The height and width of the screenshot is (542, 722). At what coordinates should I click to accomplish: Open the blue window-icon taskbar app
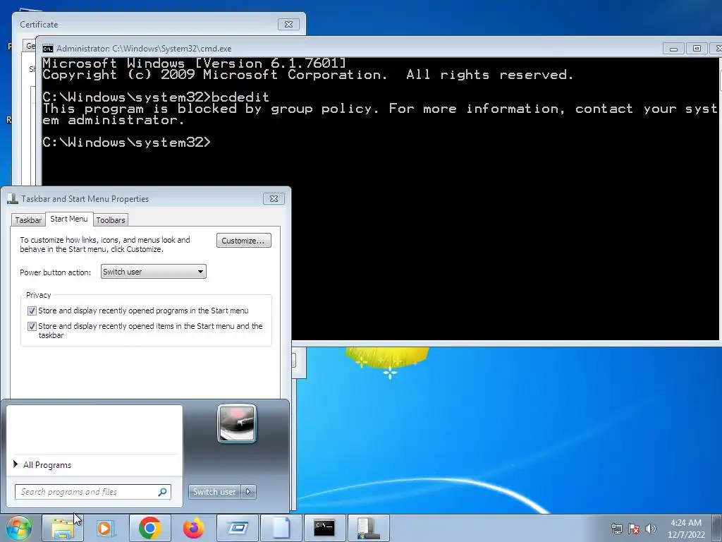pyautogui.click(x=237, y=528)
